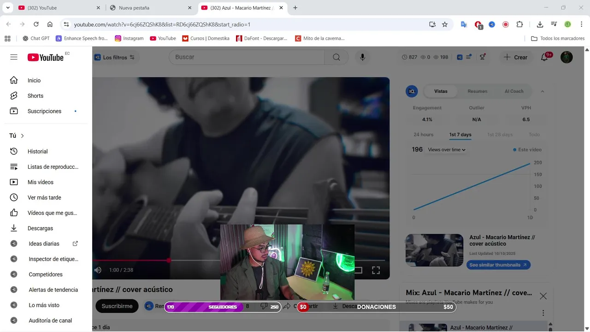This screenshot has width=590, height=332.
Task: Open media controls icon in Chrome toolbar
Action: (x=554, y=24)
